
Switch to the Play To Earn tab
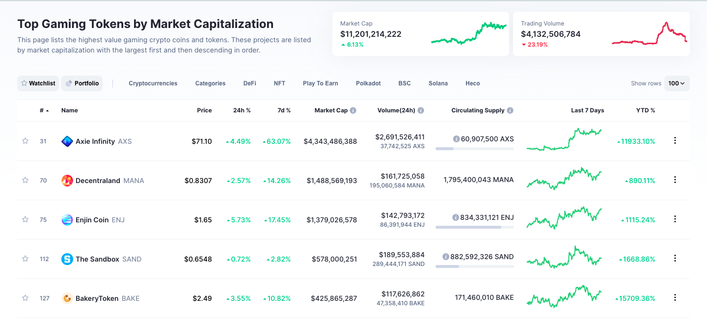(320, 83)
